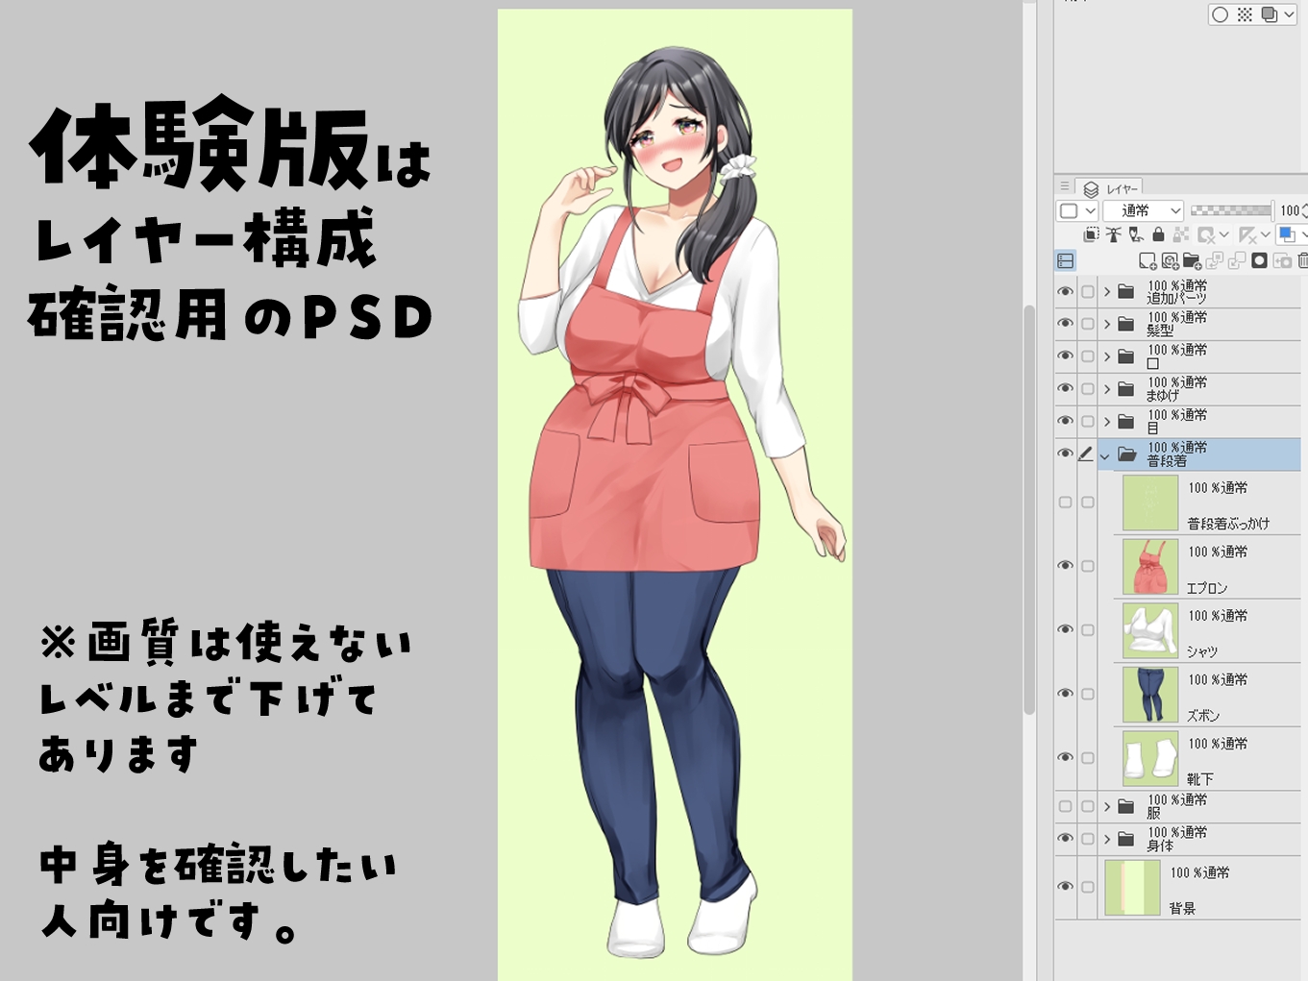Click the New Raster Layer icon
The width and height of the screenshot is (1308, 981).
[x=1147, y=260]
